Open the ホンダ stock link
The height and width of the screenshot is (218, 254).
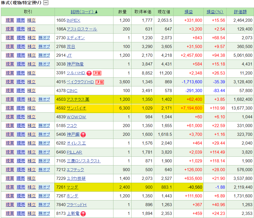[72, 196]
